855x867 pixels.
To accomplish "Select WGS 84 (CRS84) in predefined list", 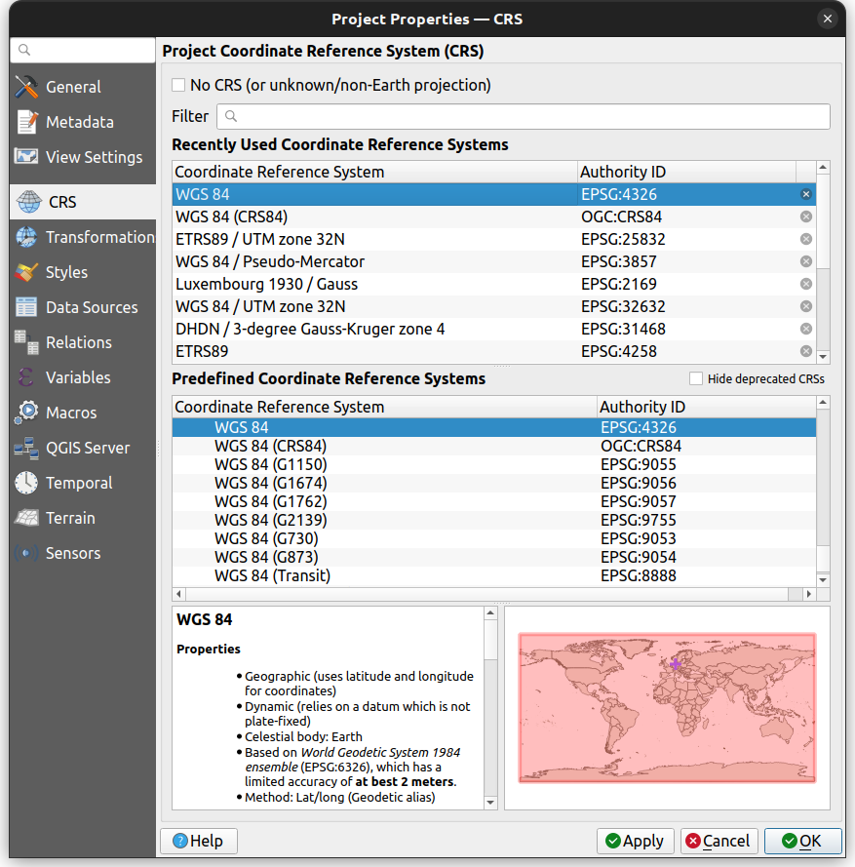I will pos(493,446).
